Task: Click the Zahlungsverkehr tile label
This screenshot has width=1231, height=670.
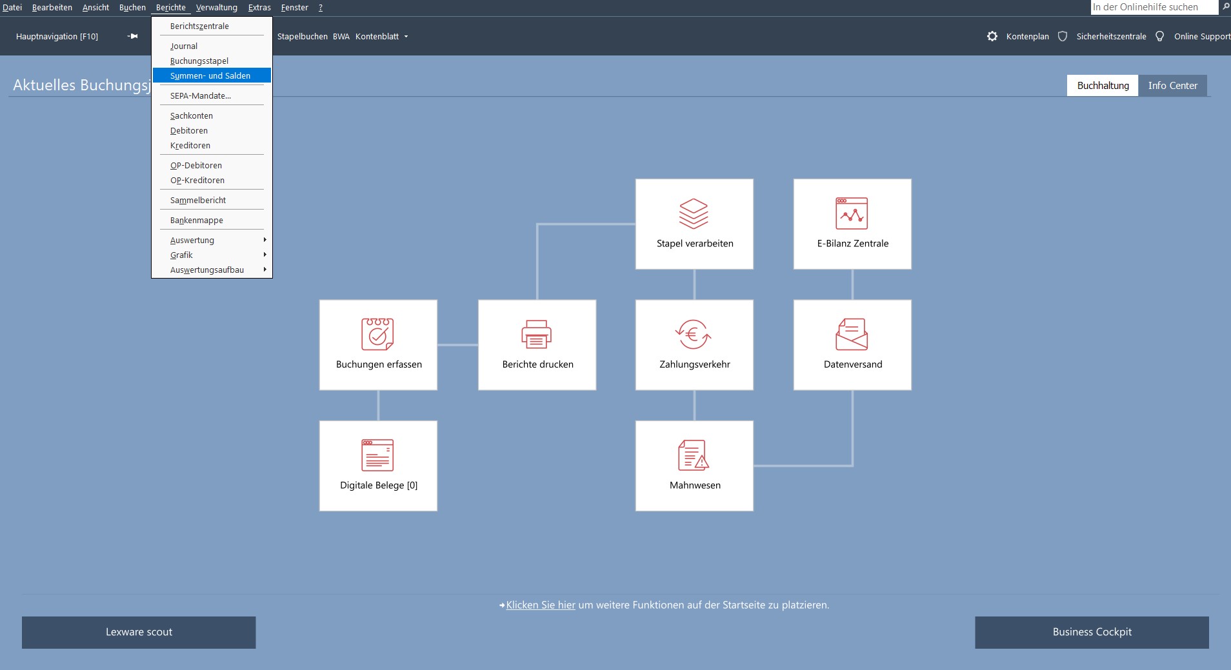Action: 694,364
